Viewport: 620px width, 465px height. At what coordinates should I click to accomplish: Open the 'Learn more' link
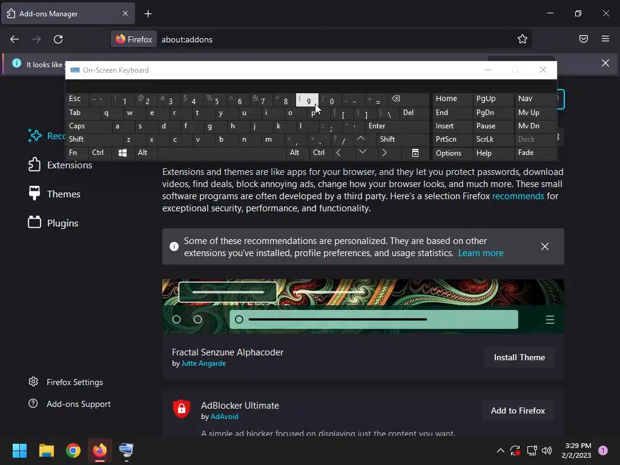(x=481, y=253)
